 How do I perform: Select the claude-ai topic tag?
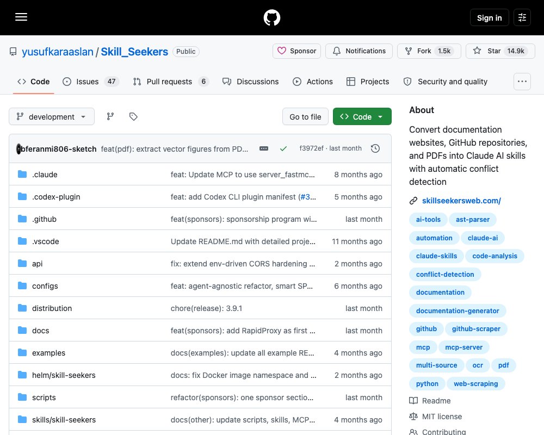coord(483,238)
